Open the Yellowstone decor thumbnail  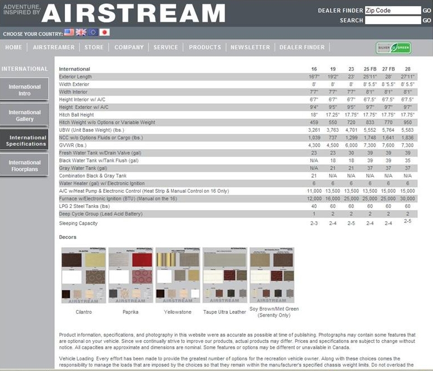click(178, 275)
